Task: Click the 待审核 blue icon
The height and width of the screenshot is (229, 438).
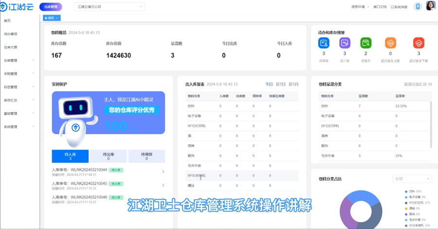Action: tap(324, 43)
